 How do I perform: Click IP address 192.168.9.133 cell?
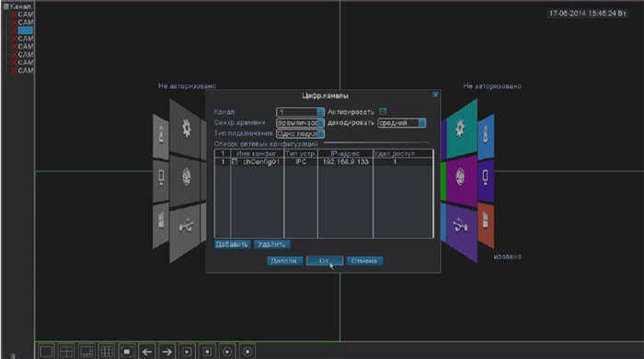click(345, 162)
